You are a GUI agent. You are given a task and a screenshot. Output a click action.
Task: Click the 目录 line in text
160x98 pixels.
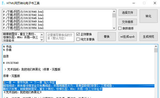click(6, 56)
